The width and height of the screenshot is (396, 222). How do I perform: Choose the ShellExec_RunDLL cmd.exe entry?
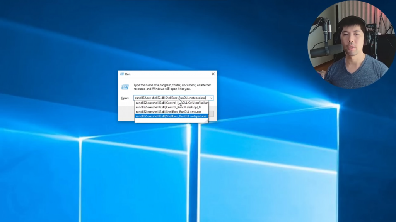(171, 112)
